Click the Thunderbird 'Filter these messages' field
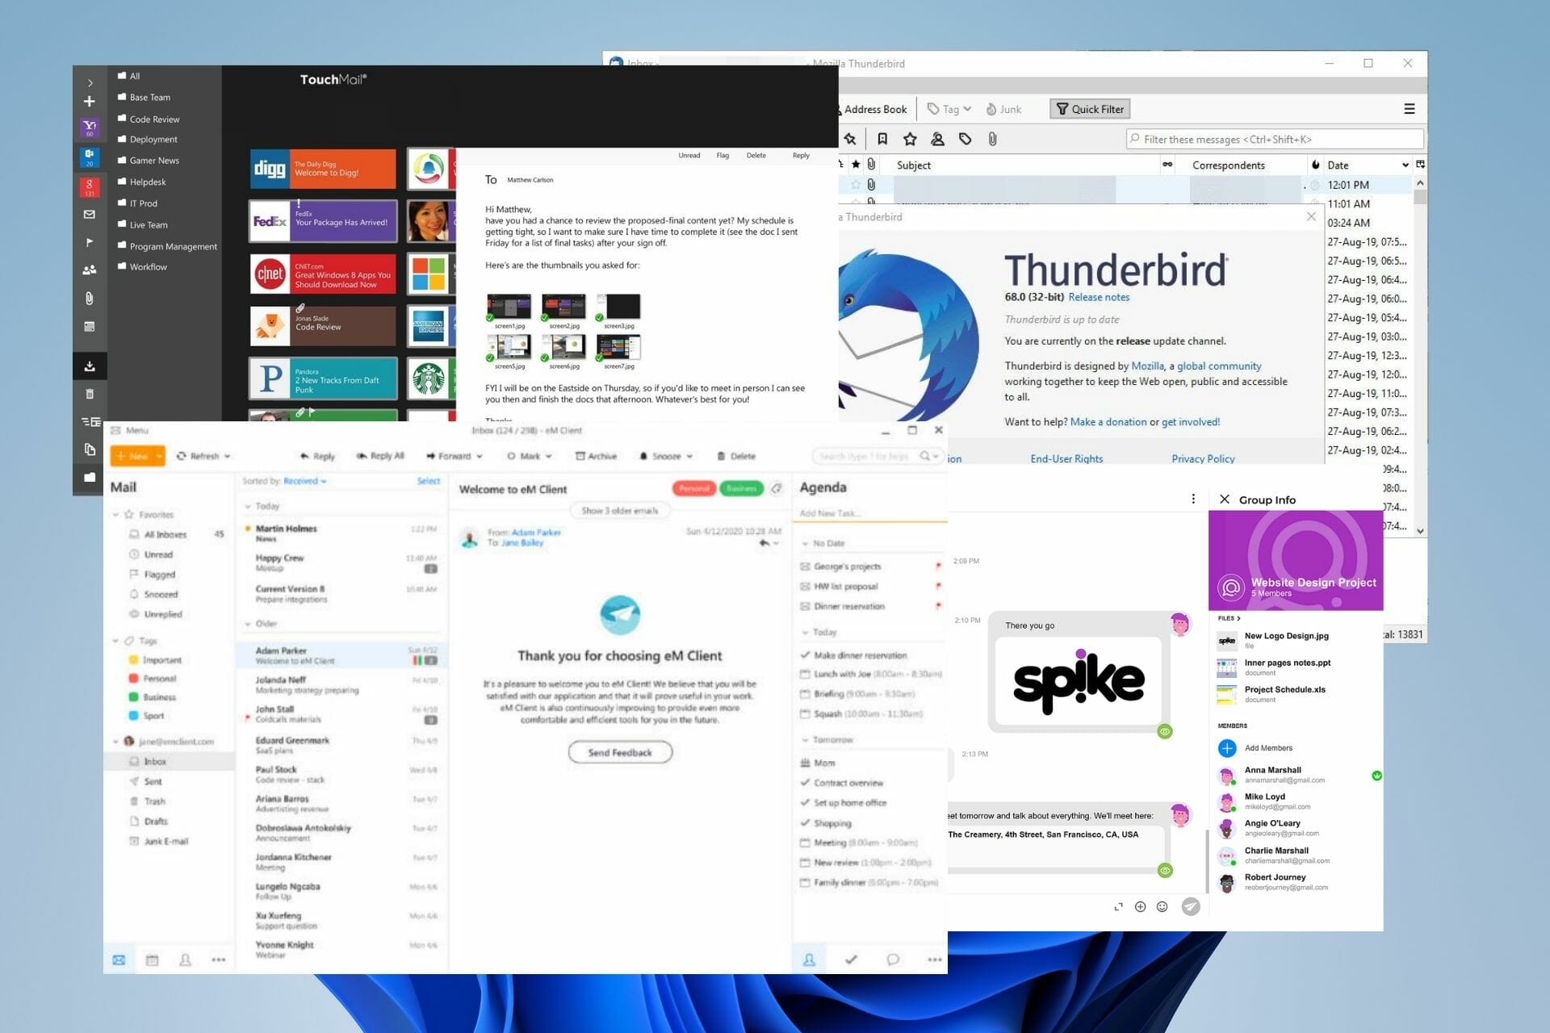The image size is (1550, 1033). coord(1276,139)
